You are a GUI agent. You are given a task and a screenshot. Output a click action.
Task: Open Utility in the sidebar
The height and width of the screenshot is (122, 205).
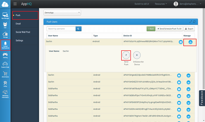point(5,84)
